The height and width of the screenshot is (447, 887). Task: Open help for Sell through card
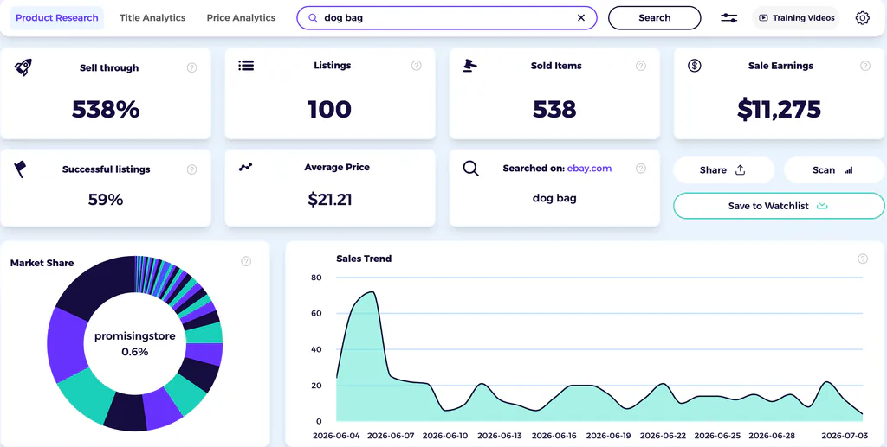[191, 67]
